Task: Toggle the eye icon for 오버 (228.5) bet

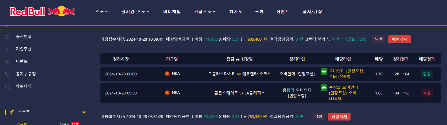Action: (324, 71)
